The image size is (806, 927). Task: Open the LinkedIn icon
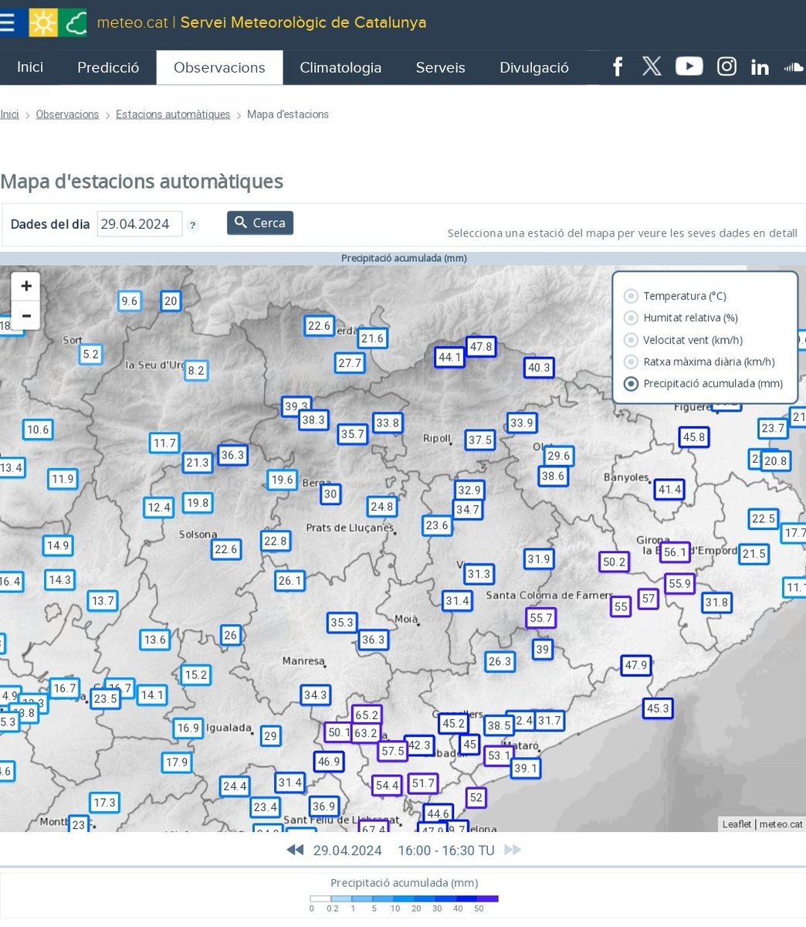pyautogui.click(x=760, y=67)
